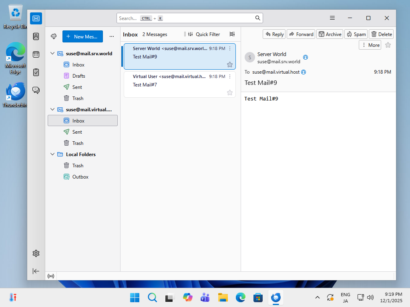
Task: Open File Explorer from the taskbar
Action: 223,297
